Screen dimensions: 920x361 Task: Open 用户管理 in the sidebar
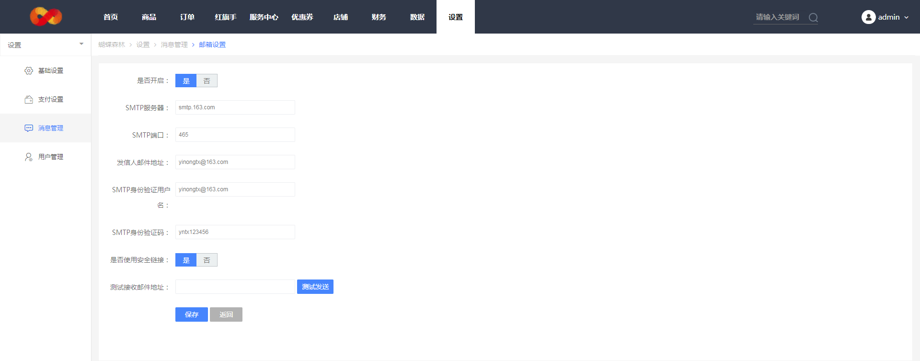46,157
